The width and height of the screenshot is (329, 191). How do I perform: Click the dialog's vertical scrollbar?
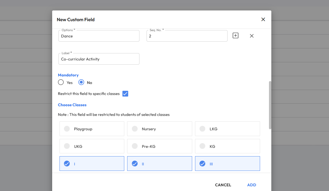[x=270, y=105]
